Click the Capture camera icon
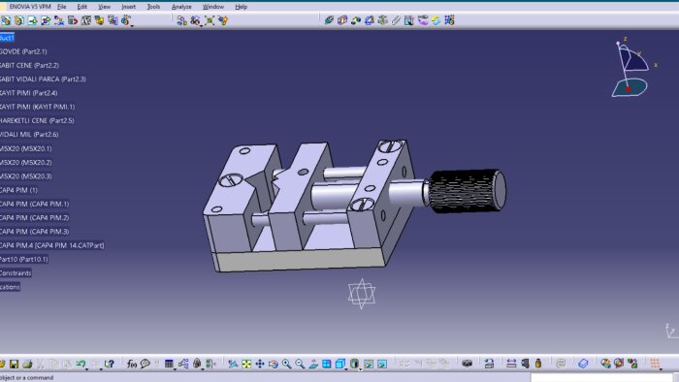 tap(467, 364)
